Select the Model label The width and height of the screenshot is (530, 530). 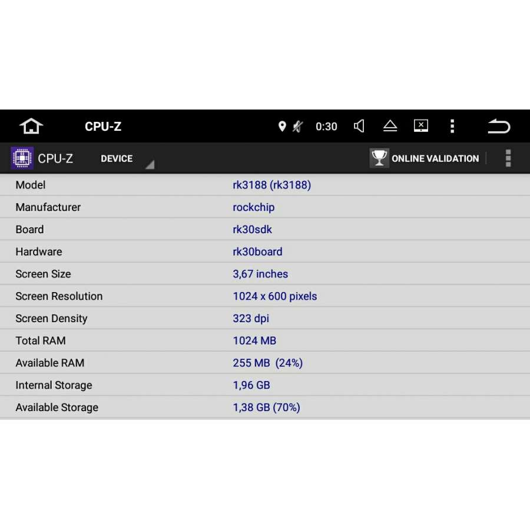click(x=31, y=185)
